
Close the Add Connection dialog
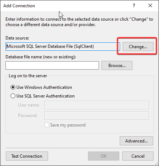(150, 5)
